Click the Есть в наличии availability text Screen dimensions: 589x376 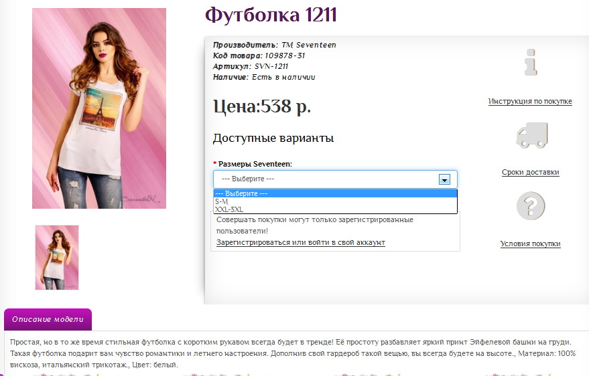(x=283, y=77)
